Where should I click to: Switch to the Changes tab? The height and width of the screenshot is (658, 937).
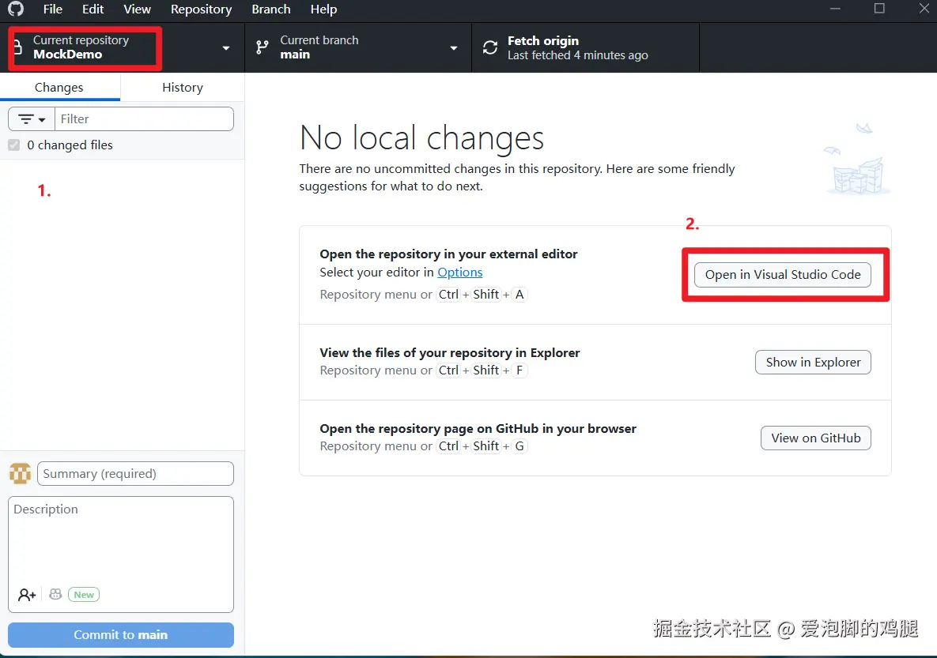click(60, 87)
